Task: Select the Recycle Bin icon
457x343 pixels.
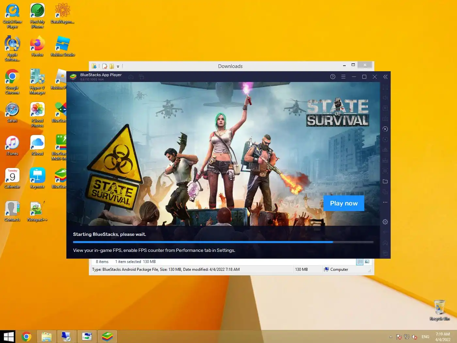Action: point(440,310)
